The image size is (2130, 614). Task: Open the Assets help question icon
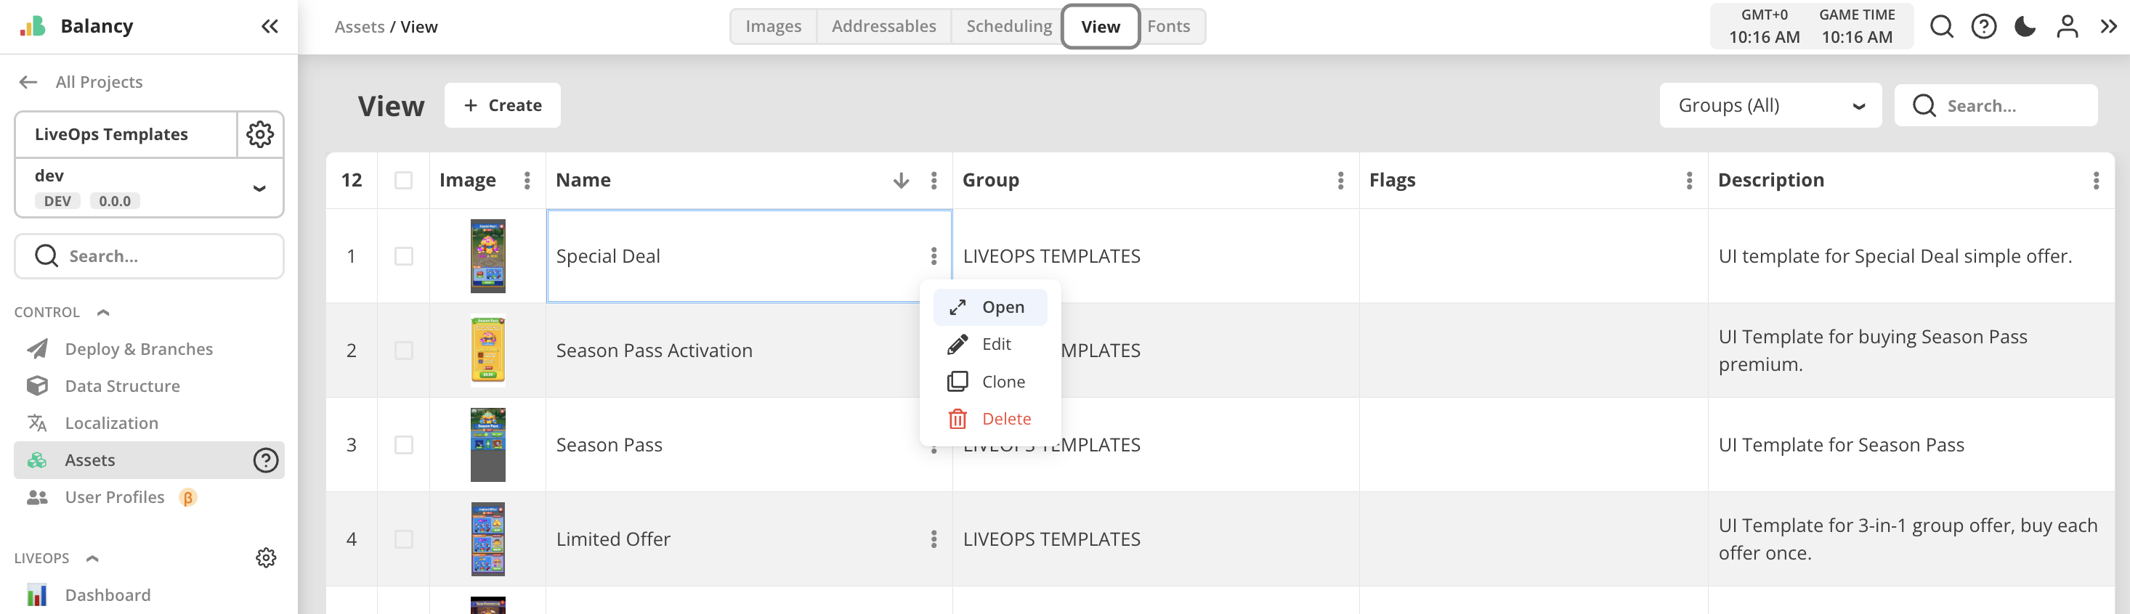point(265,460)
